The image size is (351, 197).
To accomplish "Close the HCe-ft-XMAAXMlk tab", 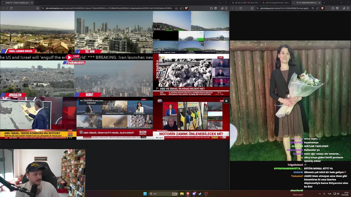I will (x=319, y=3).
